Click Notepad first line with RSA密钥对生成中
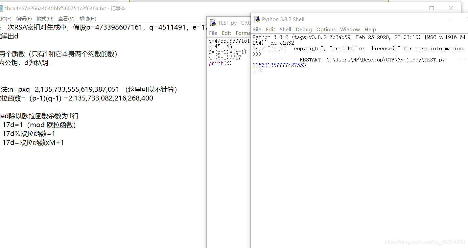The height and width of the screenshot is (248, 468). tap(103, 27)
